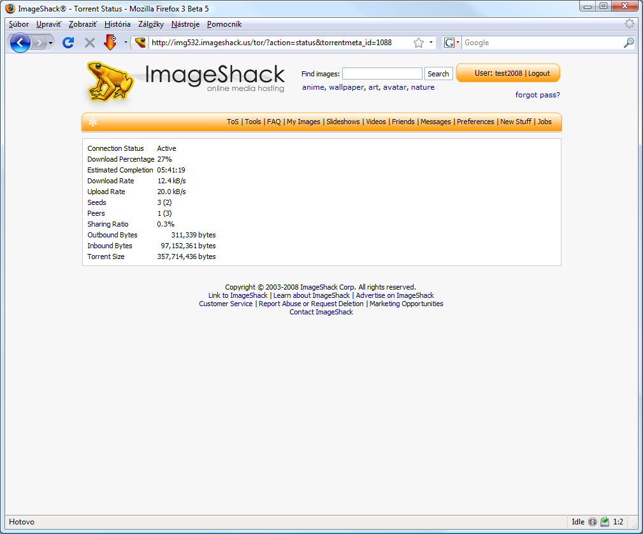Click the Search button
The image size is (643, 534).
coord(438,74)
